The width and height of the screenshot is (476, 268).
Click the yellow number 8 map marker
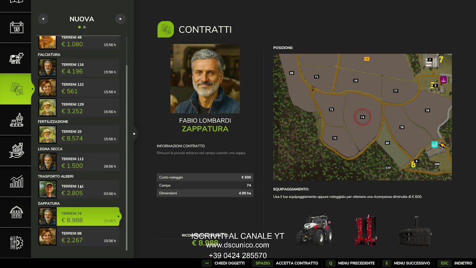click(413, 165)
